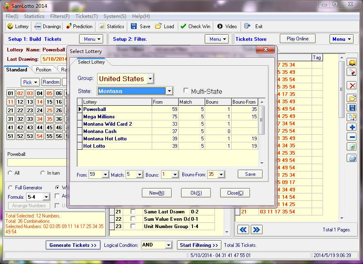Click the Check Win green checkmark icon
This screenshot has width=363, height=264.
click(x=183, y=26)
